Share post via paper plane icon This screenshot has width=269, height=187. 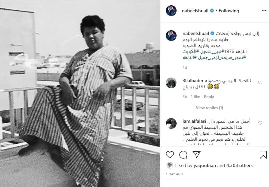pos(197,154)
